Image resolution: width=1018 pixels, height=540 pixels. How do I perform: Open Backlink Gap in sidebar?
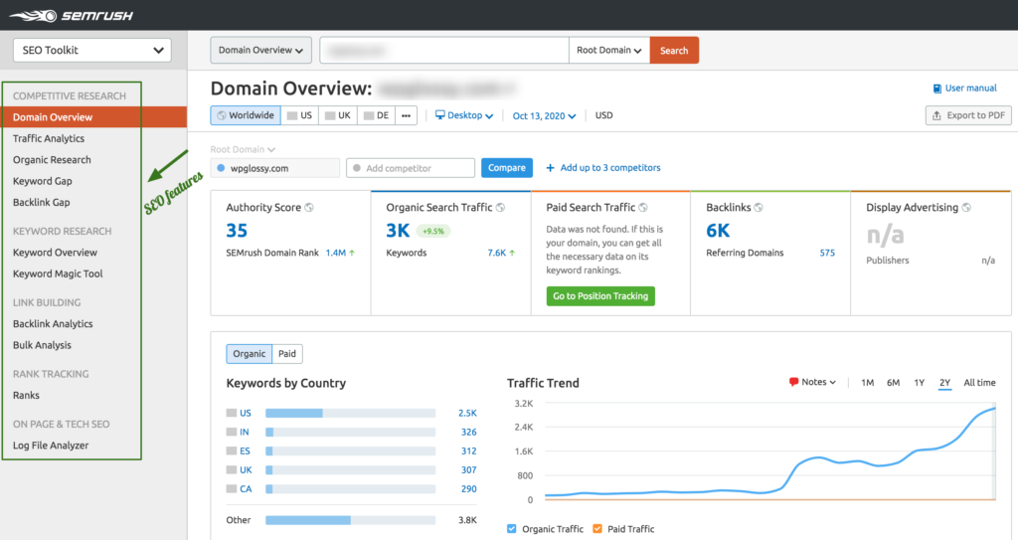[x=42, y=202]
